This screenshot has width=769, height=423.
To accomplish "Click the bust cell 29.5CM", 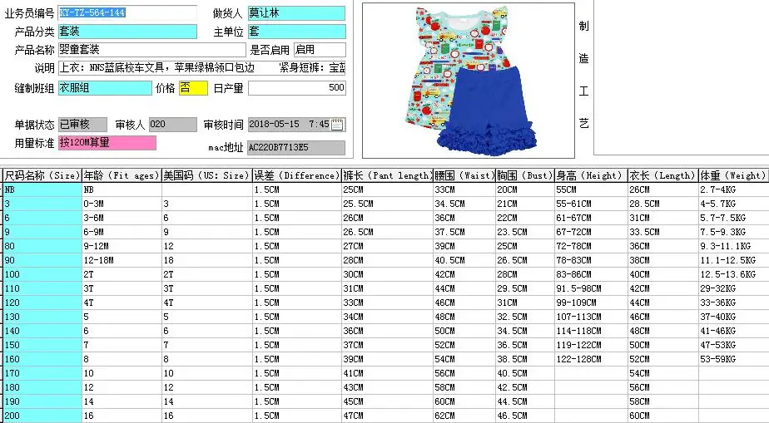I will pyautogui.click(x=525, y=289).
